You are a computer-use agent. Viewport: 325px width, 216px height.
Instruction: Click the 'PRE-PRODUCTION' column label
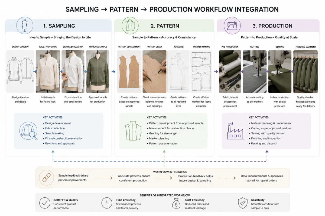(x=230, y=47)
